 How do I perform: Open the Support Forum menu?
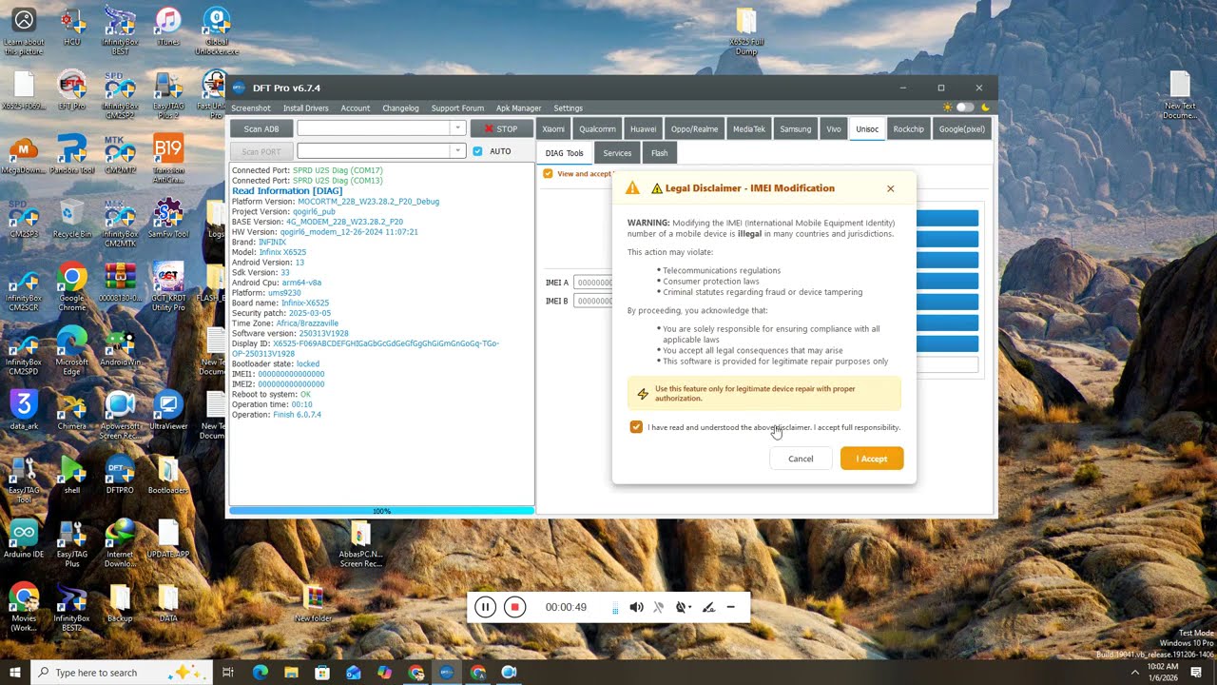457,108
